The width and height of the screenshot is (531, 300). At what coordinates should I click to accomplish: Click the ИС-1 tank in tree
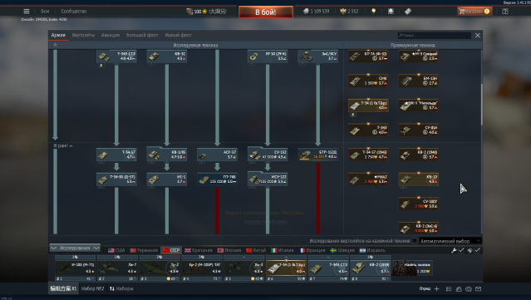(167, 180)
